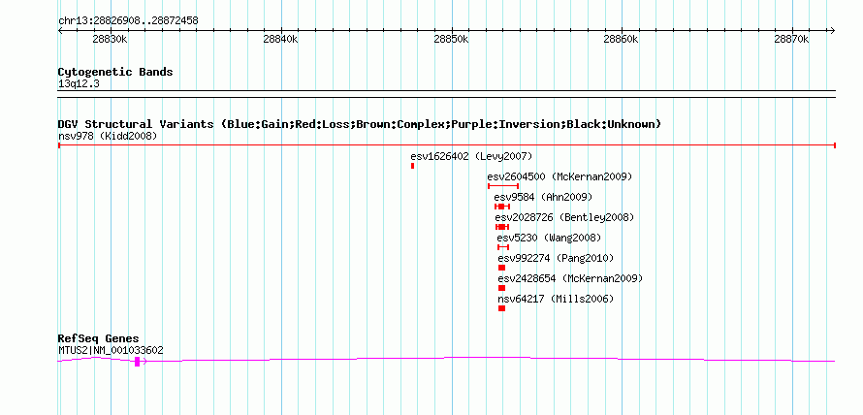Click the 28850k ruler label
Image resolution: width=863 pixels, height=415 pixels.
click(452, 40)
